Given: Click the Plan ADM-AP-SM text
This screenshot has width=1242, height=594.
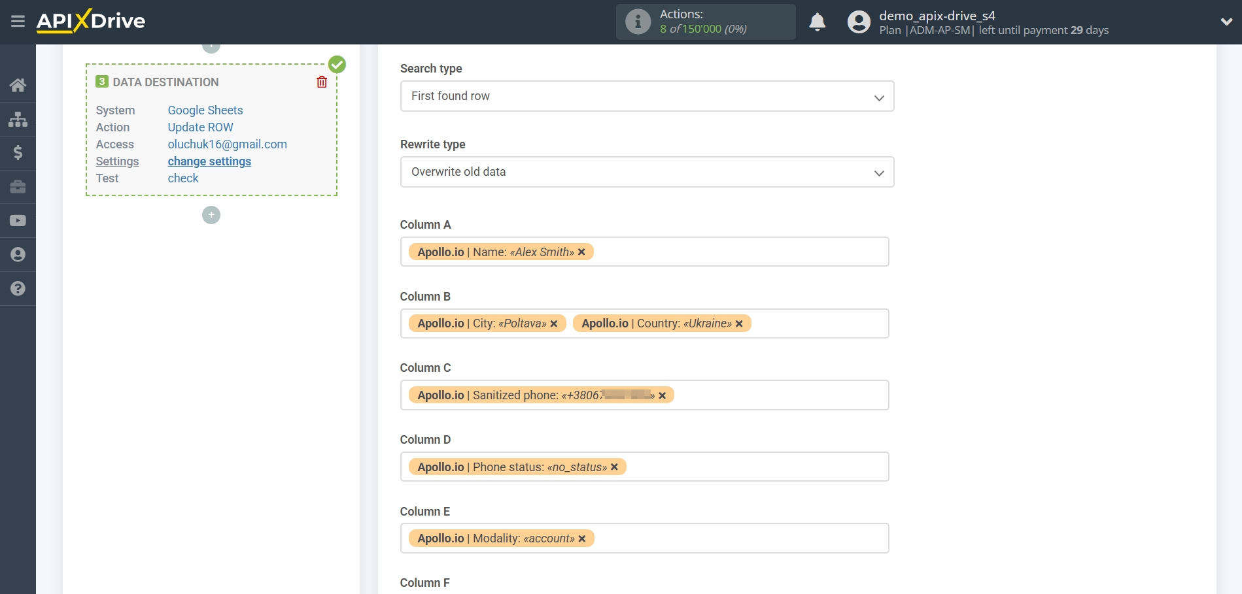Looking at the screenshot, I should pyautogui.click(x=927, y=30).
